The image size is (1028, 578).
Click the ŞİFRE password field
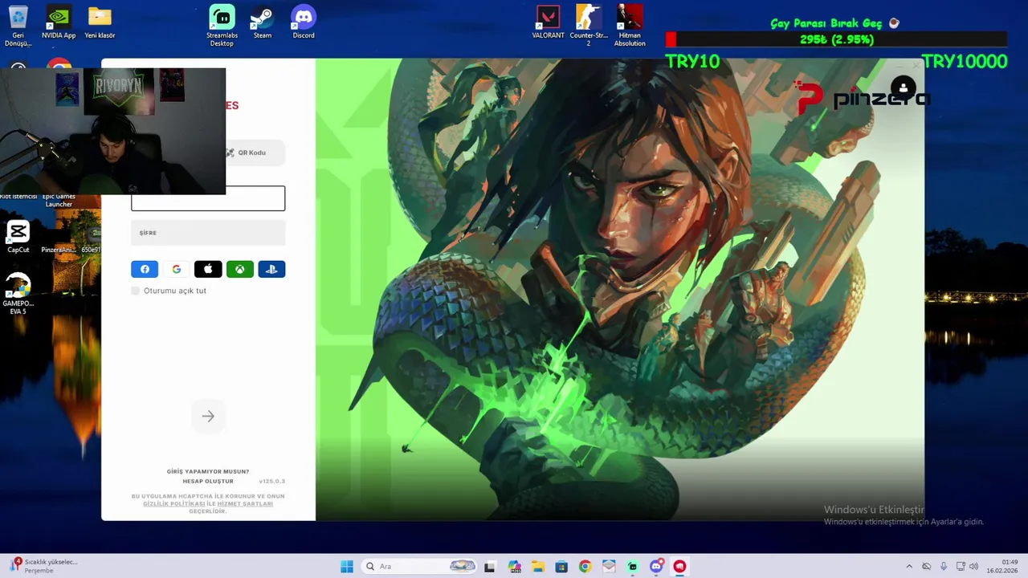pos(208,233)
